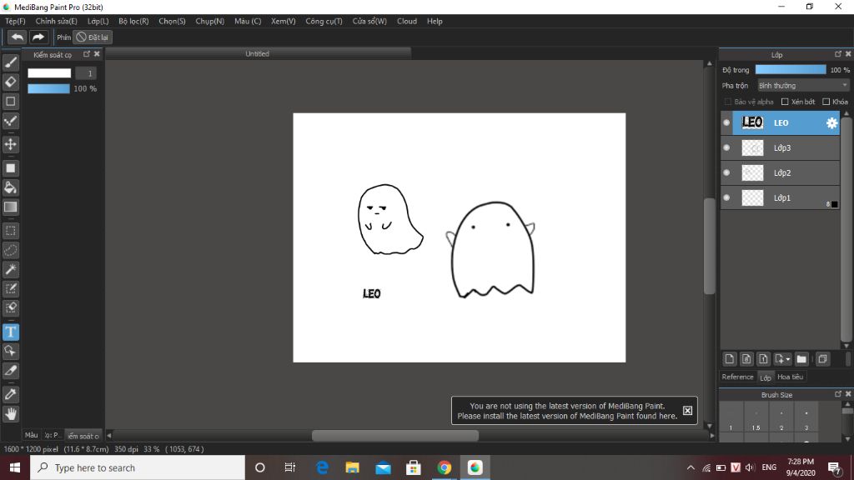Click the Đặt lại button
This screenshot has width=854, height=480.
92,37
